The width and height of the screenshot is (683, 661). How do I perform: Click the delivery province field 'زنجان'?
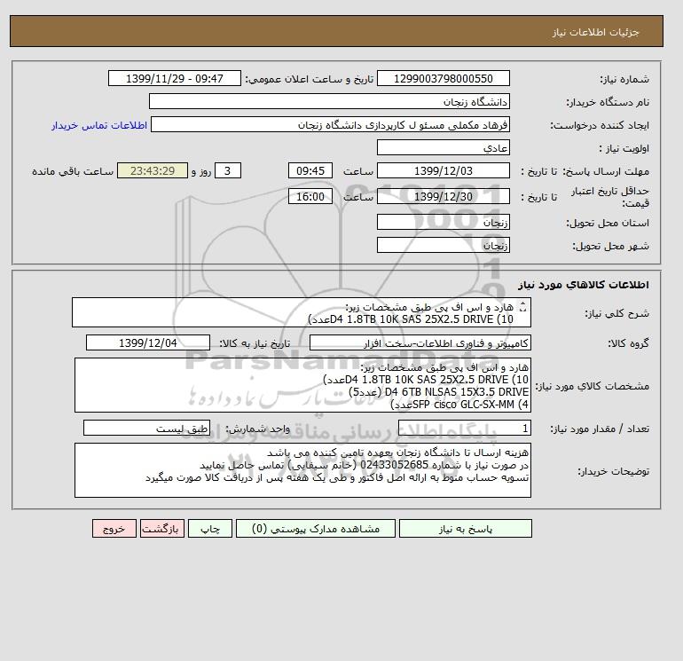(x=443, y=222)
